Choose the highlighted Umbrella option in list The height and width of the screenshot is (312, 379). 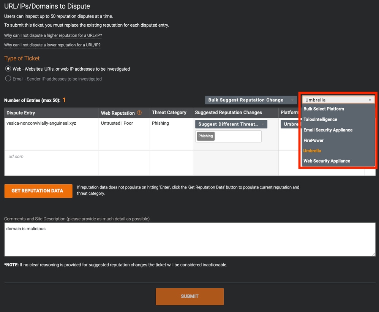[312, 150]
